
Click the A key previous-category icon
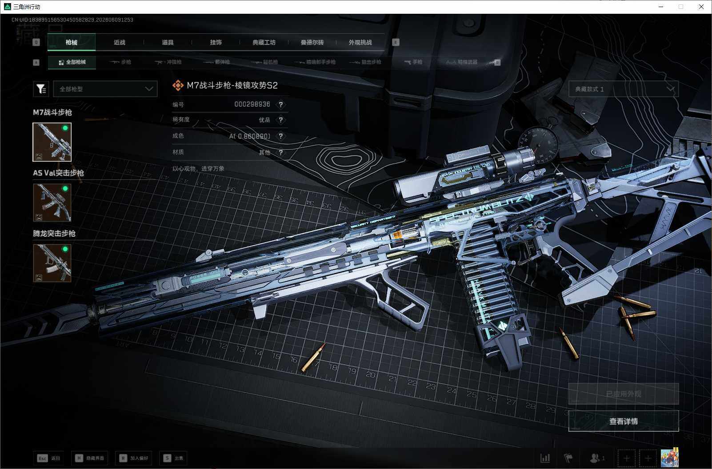36,62
